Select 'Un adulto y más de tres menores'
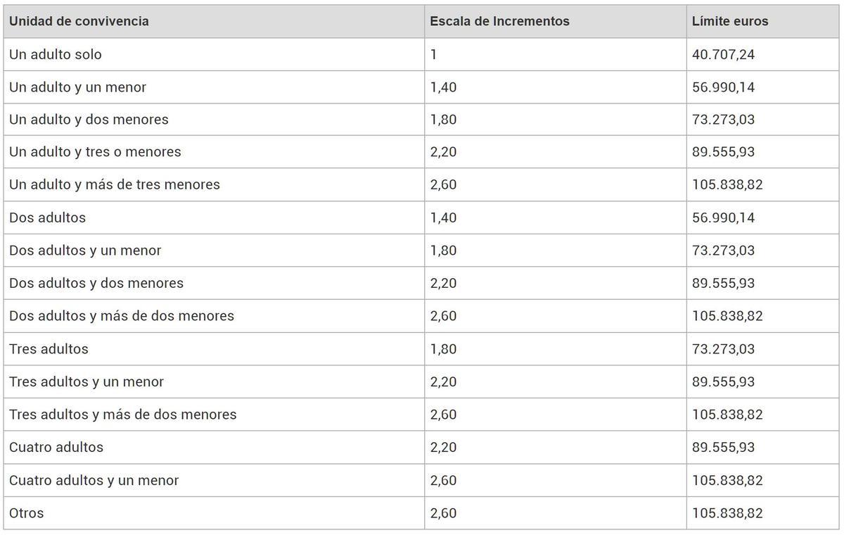The width and height of the screenshot is (844, 535). [x=114, y=184]
